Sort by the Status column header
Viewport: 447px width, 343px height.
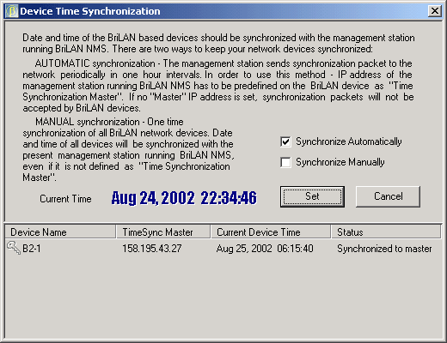tap(386, 232)
